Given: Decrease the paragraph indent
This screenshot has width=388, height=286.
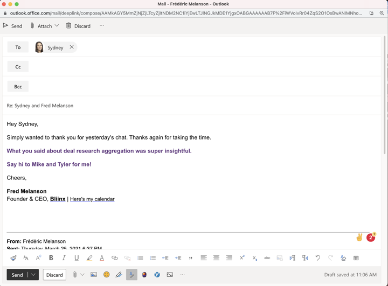Looking at the screenshot, I should (x=165, y=258).
